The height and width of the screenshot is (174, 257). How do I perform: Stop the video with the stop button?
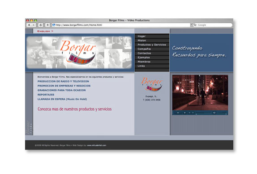[185, 113]
